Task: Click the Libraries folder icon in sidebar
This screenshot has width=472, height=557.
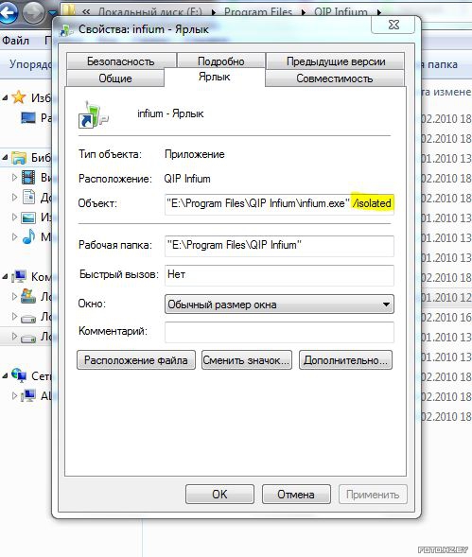Action: 19,157
